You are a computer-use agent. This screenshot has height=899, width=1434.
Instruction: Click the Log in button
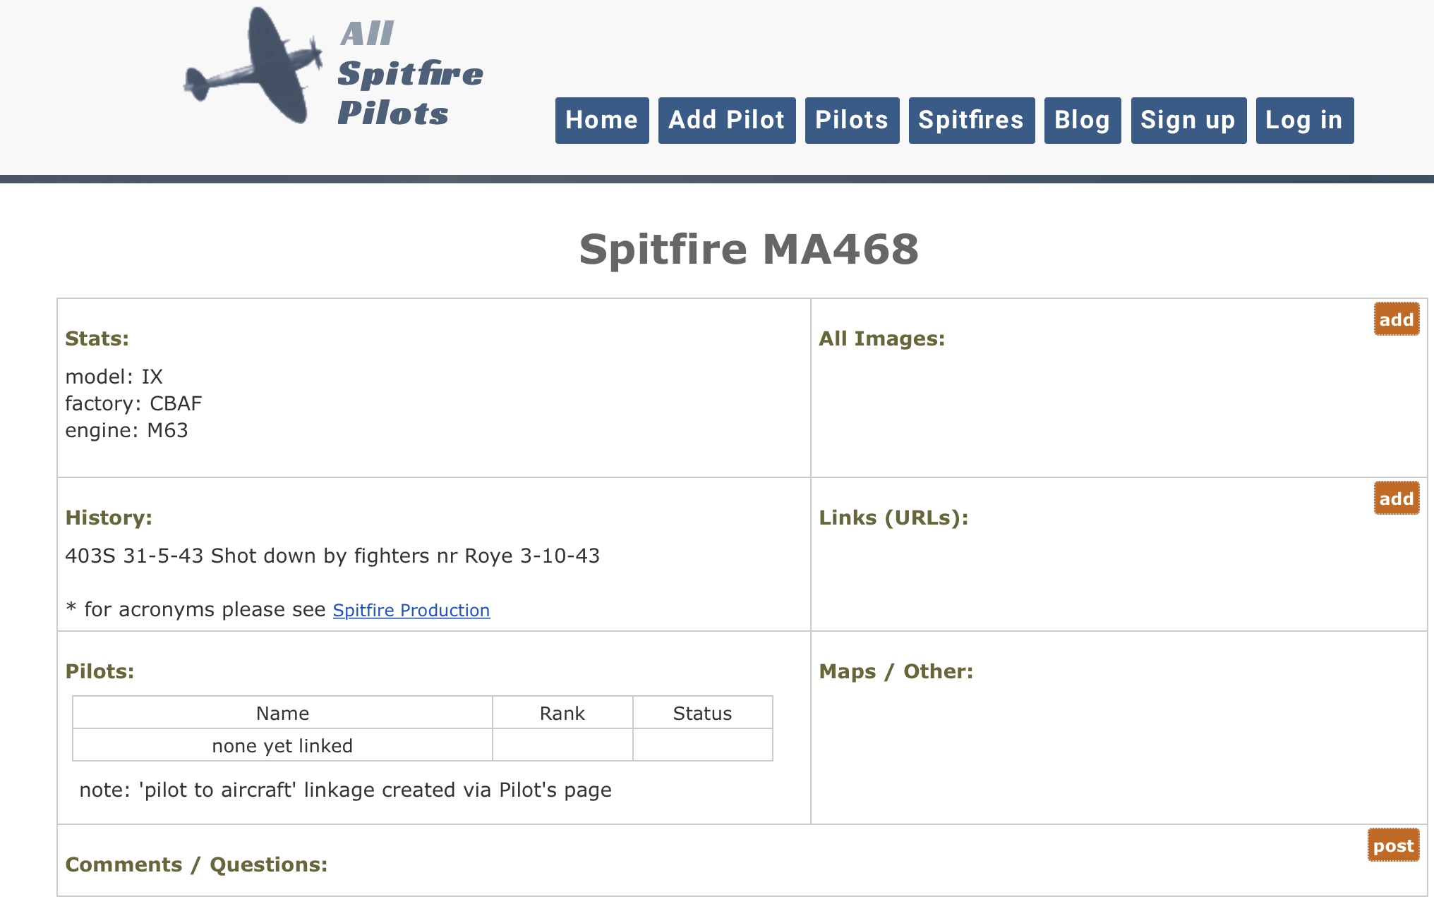click(x=1304, y=121)
